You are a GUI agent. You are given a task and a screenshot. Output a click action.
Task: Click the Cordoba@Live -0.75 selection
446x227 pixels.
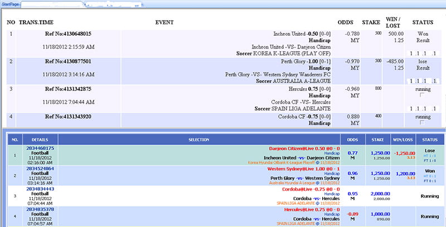(311, 189)
